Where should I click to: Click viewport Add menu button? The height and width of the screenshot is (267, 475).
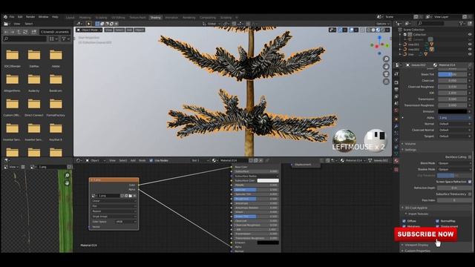pos(129,30)
